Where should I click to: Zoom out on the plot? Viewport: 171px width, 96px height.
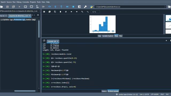click(x=88, y=12)
